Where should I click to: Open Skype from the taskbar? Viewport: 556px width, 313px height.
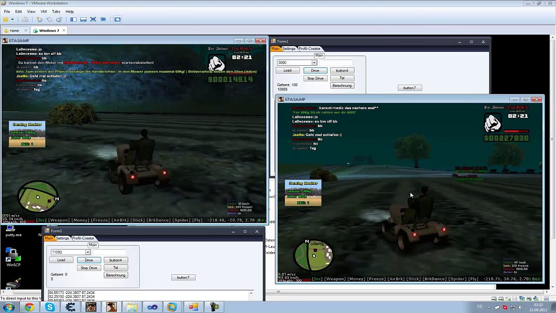tap(50, 307)
